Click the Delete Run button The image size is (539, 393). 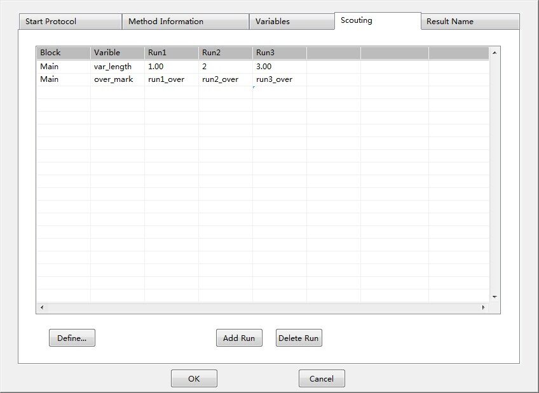tap(299, 338)
